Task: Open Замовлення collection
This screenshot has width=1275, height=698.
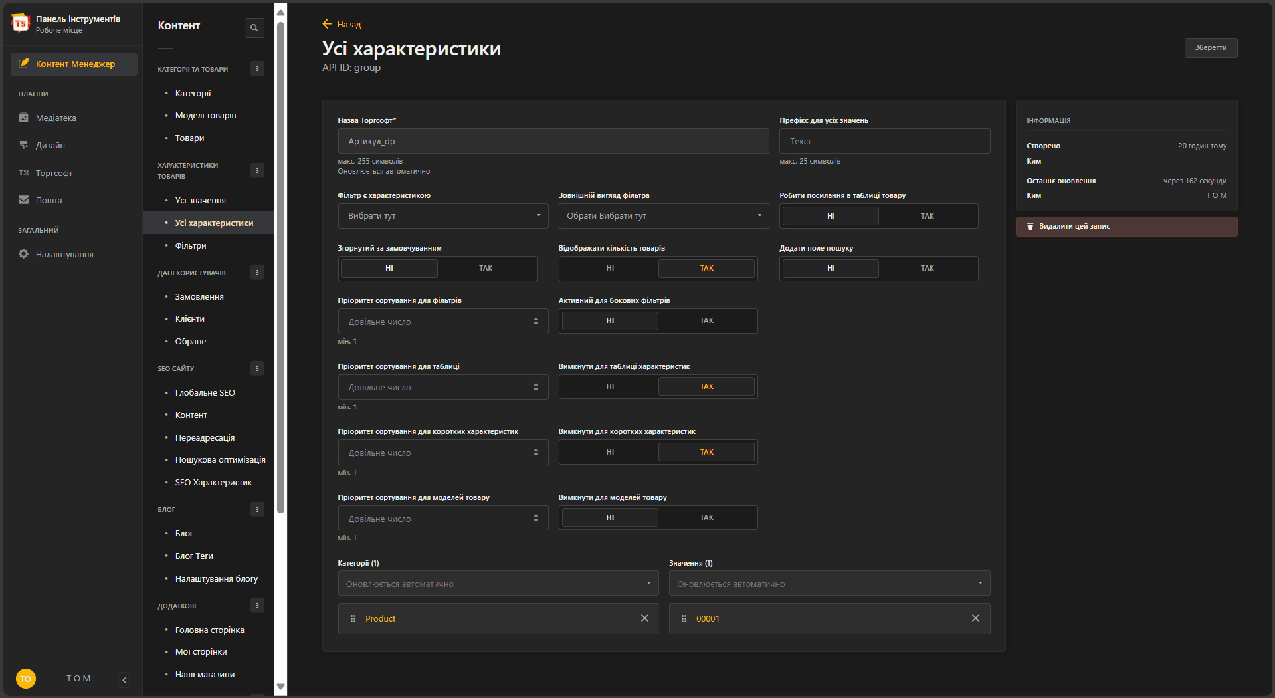Action: [x=199, y=297]
